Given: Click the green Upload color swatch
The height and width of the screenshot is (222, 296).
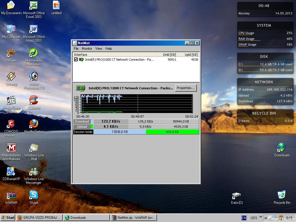Looking at the screenshot, I should point(92,127).
